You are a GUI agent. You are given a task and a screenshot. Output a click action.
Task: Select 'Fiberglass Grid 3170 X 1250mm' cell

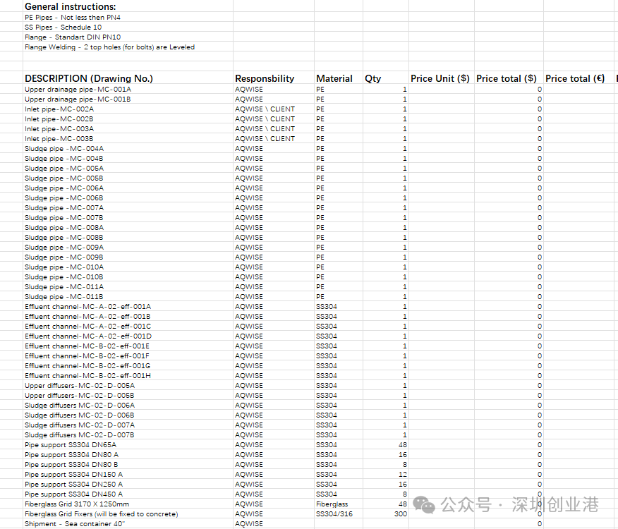[128, 504]
